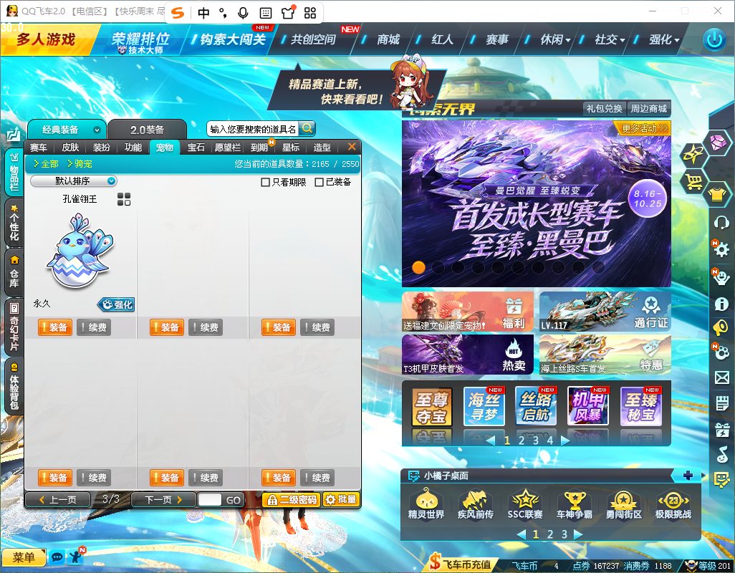This screenshot has height=573, width=735.
Task: Open the yellow T-shirt wardrobe hexagon icon
Action: point(717,193)
